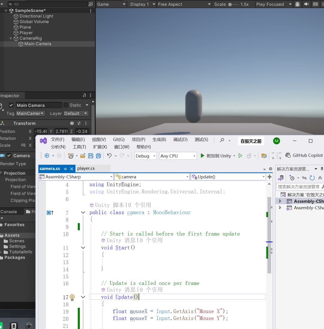The width and height of the screenshot is (324, 329).
Task: Collapse the CameraRig hierarchy node
Action: tap(11, 38)
